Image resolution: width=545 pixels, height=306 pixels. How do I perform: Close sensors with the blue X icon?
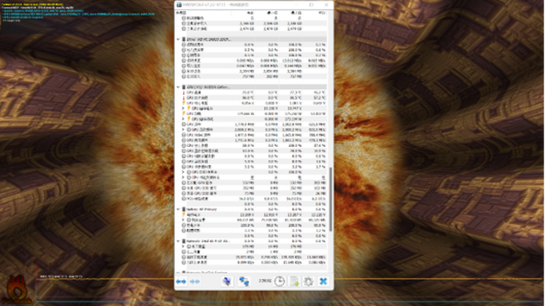click(323, 281)
